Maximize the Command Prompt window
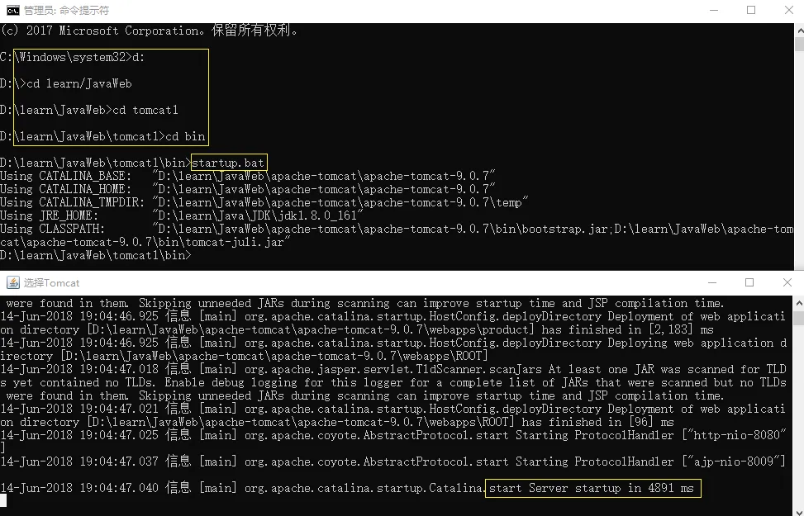The width and height of the screenshot is (804, 516). [750, 10]
